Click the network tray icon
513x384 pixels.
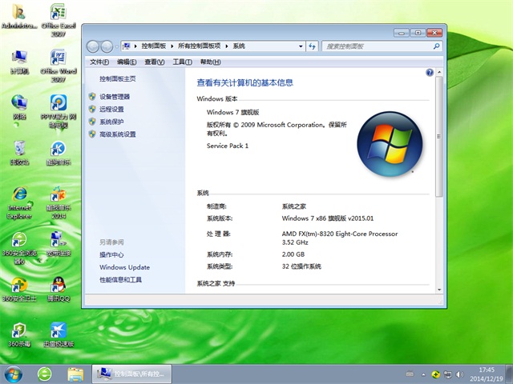coord(447,374)
